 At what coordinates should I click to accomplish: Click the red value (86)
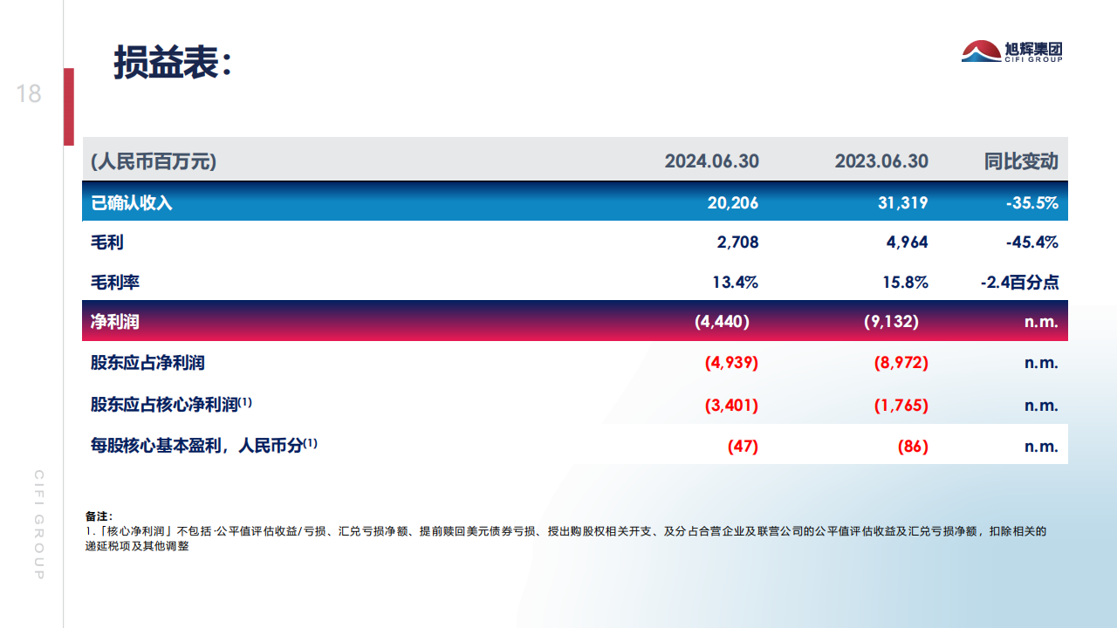coord(913,447)
